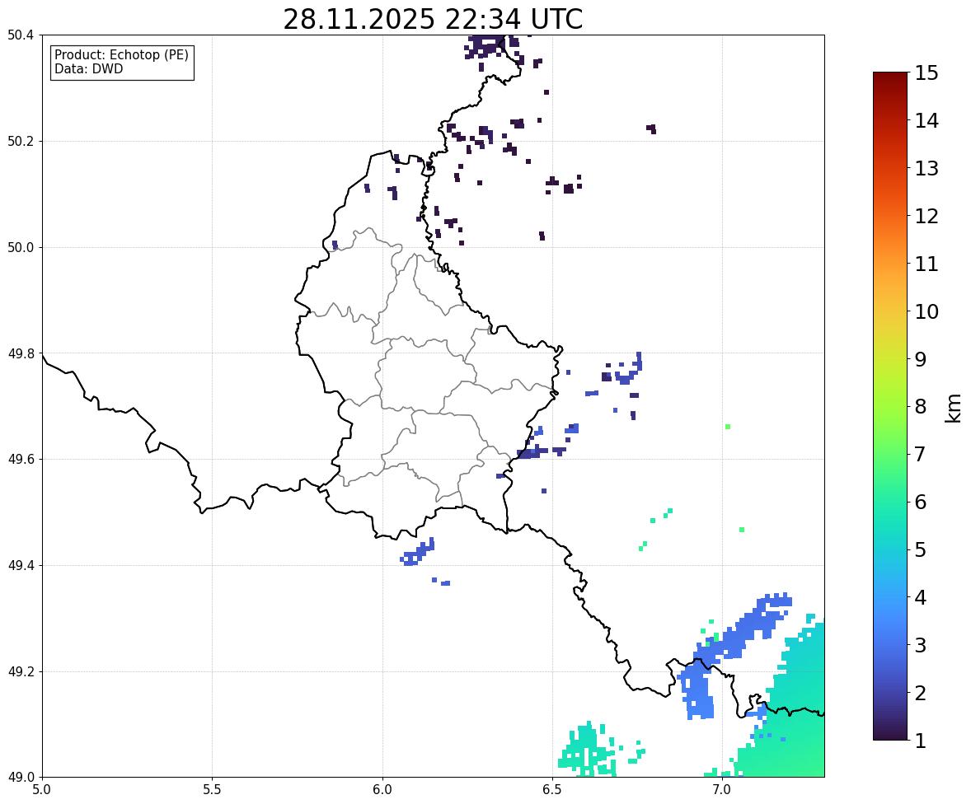Viewport: 971px width, 804px height.
Task: Click the "Product: Echotop (PE)" label
Action: 121,55
